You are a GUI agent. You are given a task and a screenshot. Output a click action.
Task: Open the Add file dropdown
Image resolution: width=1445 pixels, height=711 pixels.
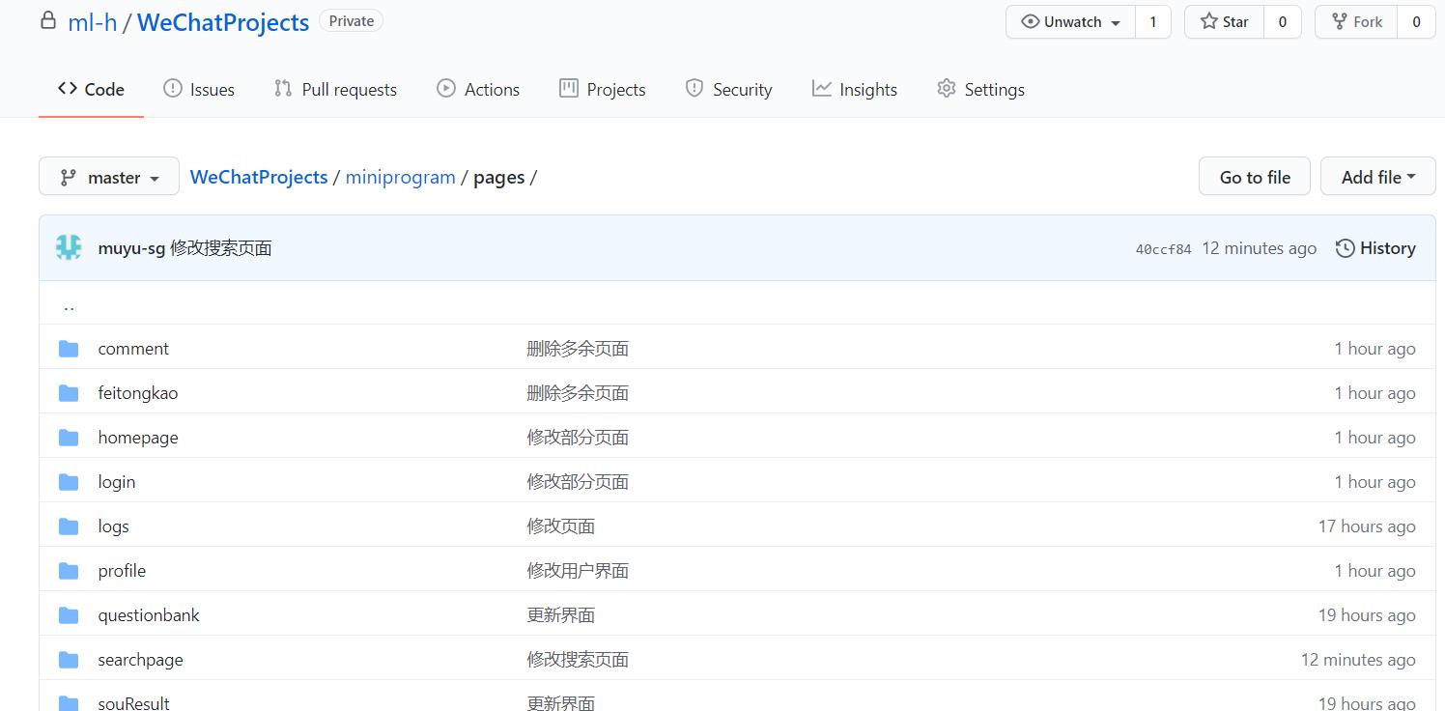click(1378, 177)
